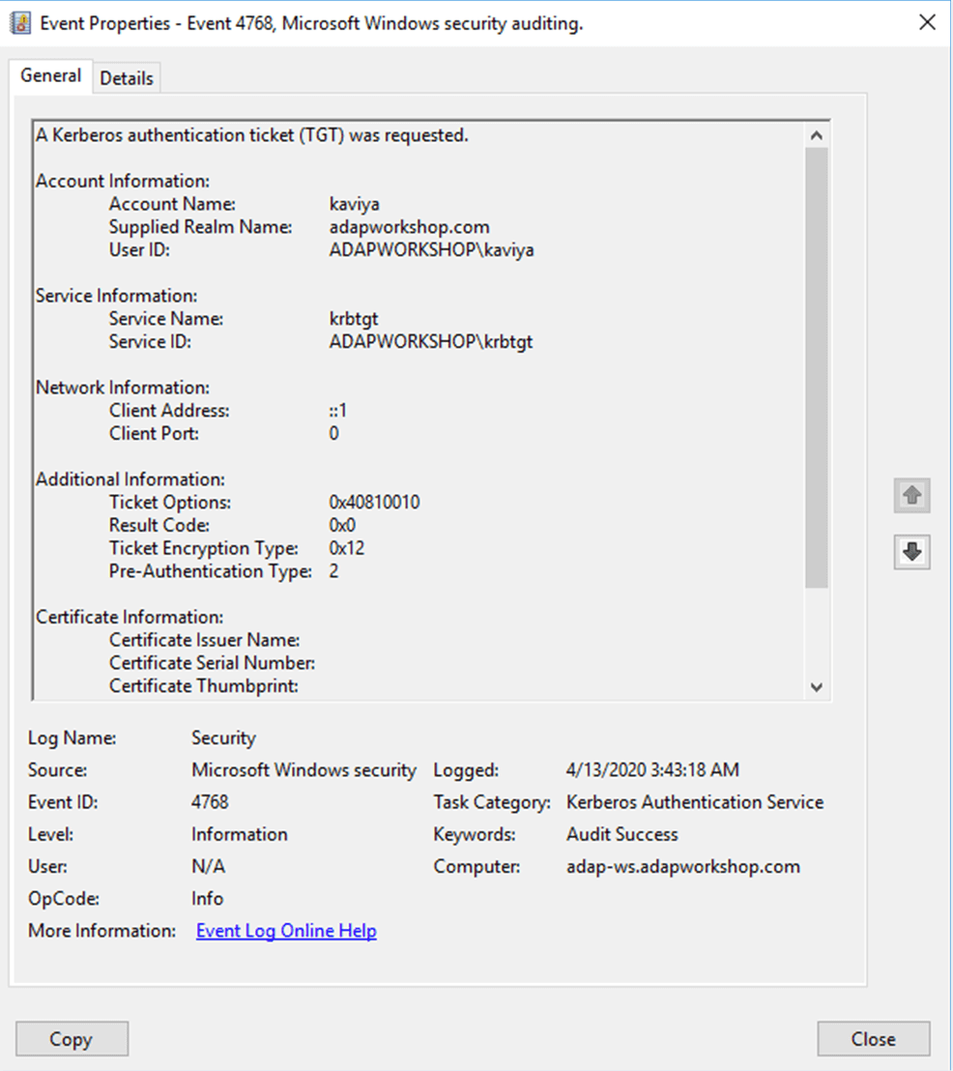Click the scrollbar's up arrow in the description pane
The image size is (953, 1071).
coord(817,134)
